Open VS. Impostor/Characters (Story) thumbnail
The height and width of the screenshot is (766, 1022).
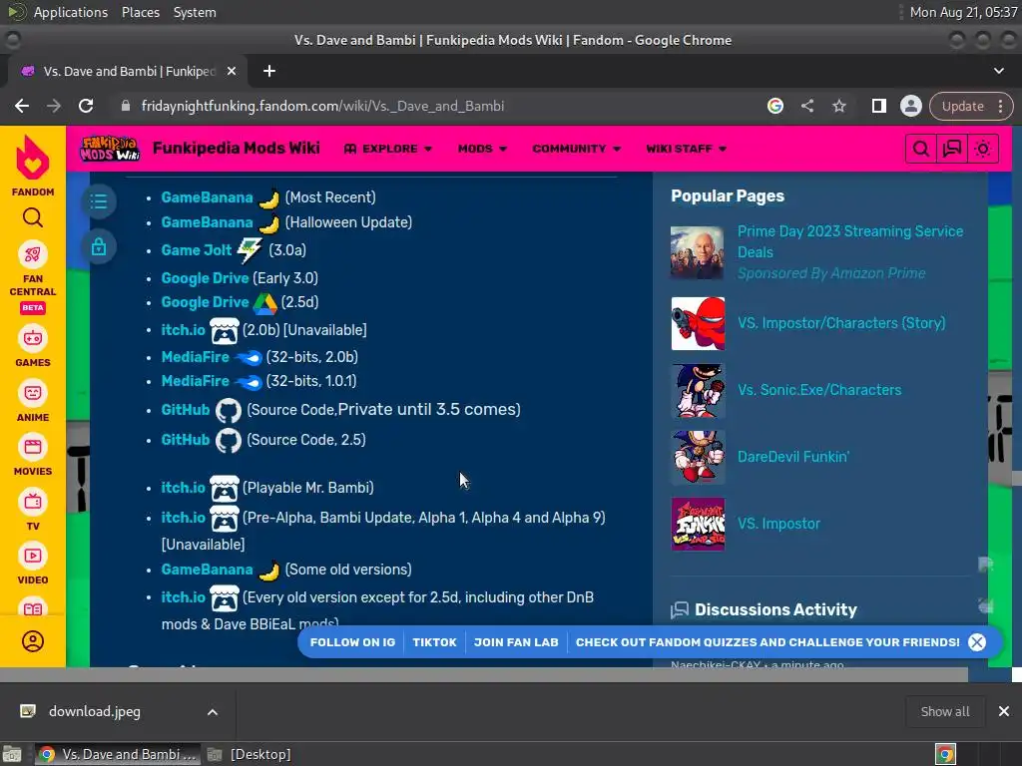[698, 324]
